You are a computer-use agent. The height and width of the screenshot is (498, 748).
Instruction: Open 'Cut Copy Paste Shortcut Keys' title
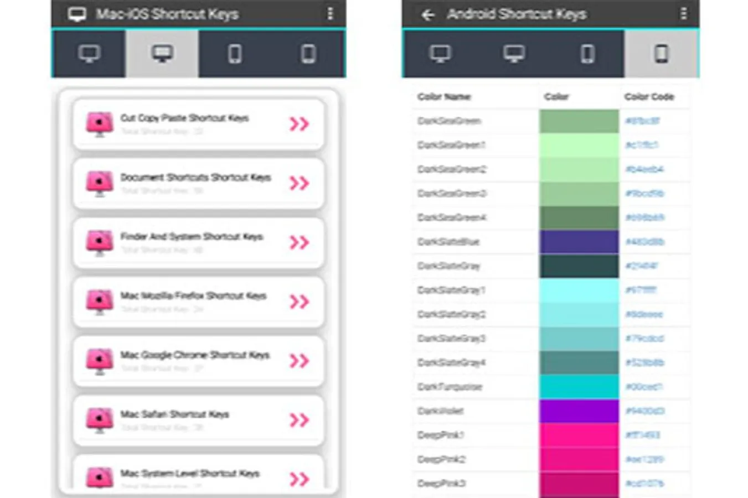184,118
